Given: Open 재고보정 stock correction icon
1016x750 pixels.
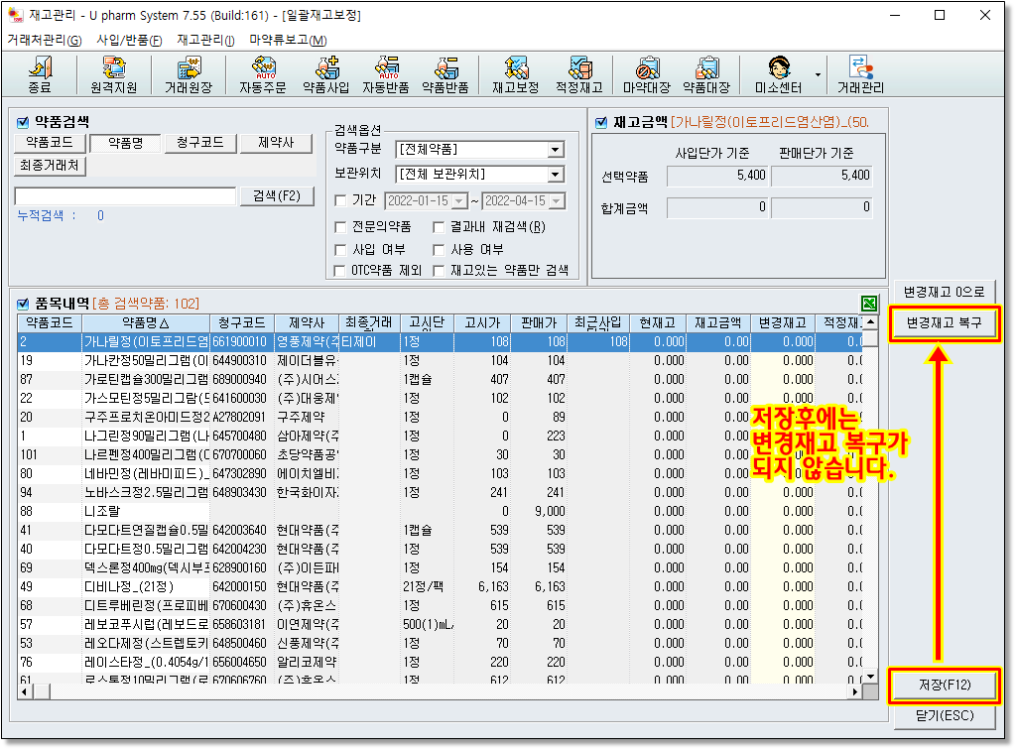Looking at the screenshot, I should [x=516, y=75].
